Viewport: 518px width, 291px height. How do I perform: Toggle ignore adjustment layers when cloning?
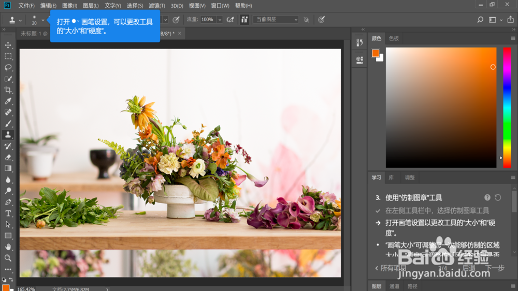[x=306, y=20]
